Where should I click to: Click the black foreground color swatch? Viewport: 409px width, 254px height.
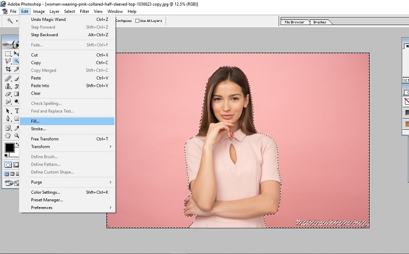pos(10,148)
